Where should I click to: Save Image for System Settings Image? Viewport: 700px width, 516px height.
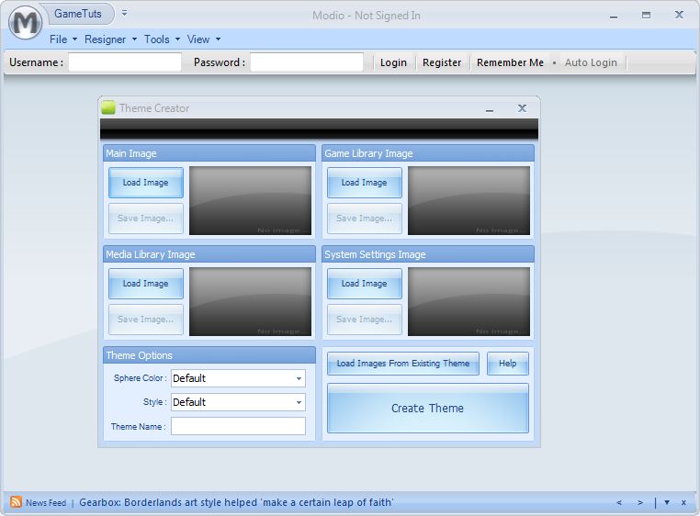point(365,320)
